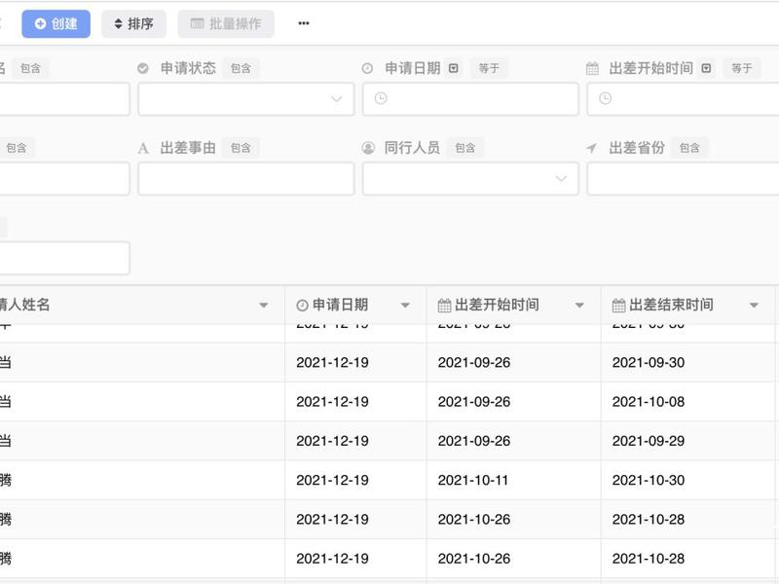Click the 出差事由 filter text field
The image size is (779, 584).
tap(246, 178)
